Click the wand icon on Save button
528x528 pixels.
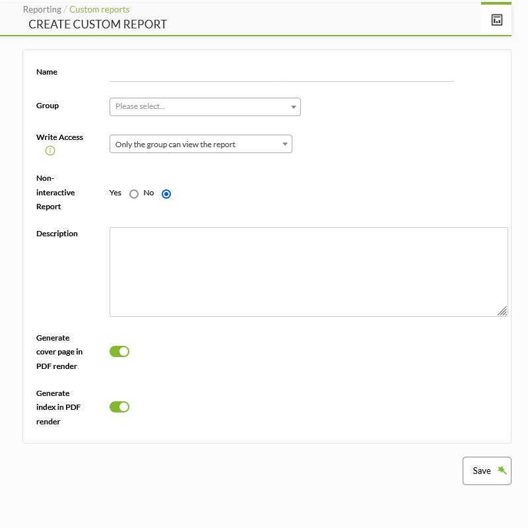tap(502, 470)
